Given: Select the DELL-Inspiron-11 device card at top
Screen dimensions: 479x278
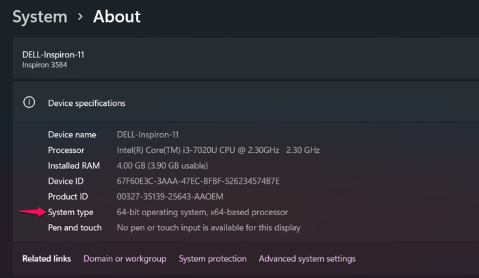Looking at the screenshot, I should point(53,55).
